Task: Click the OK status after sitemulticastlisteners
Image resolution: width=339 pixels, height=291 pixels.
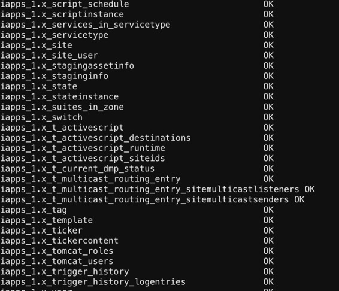Action: coord(310,189)
